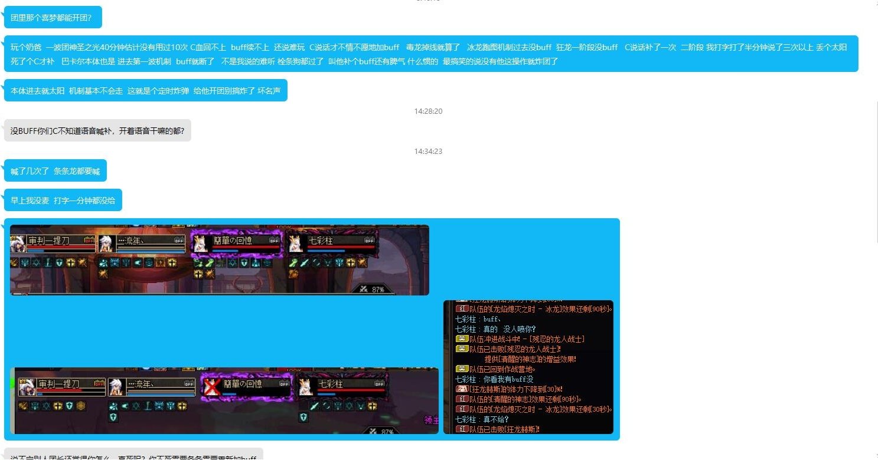Toggle OFF indicator on lower …流年、 frame
This screenshot has height=460, width=878.
coord(189,383)
